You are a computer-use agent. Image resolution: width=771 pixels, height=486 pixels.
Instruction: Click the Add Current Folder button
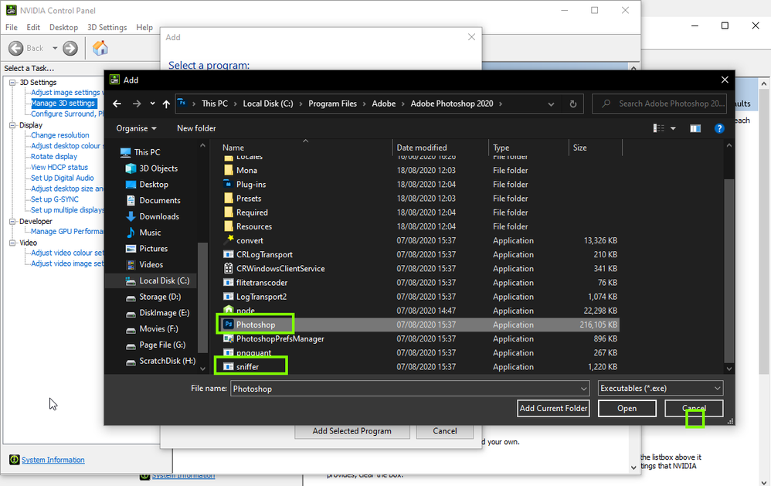tap(553, 408)
